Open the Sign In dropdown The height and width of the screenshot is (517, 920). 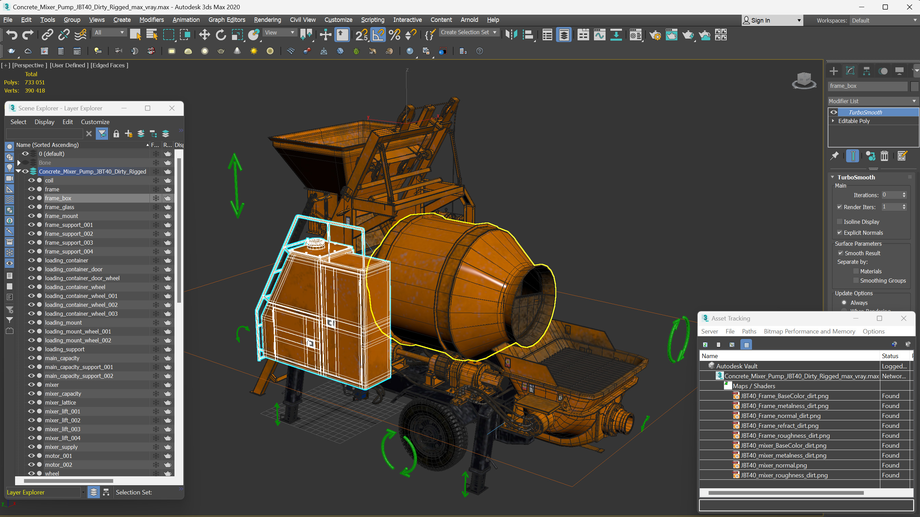[772, 21]
